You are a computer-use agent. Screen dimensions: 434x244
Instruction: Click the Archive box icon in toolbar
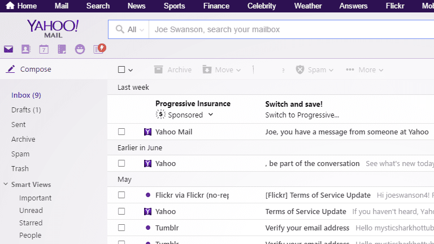coord(158,69)
